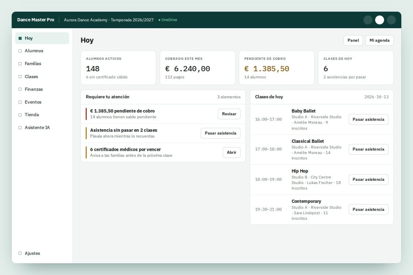The image size is (413, 275).
Task: Click the Hoy green square icon
Action: point(20,38)
